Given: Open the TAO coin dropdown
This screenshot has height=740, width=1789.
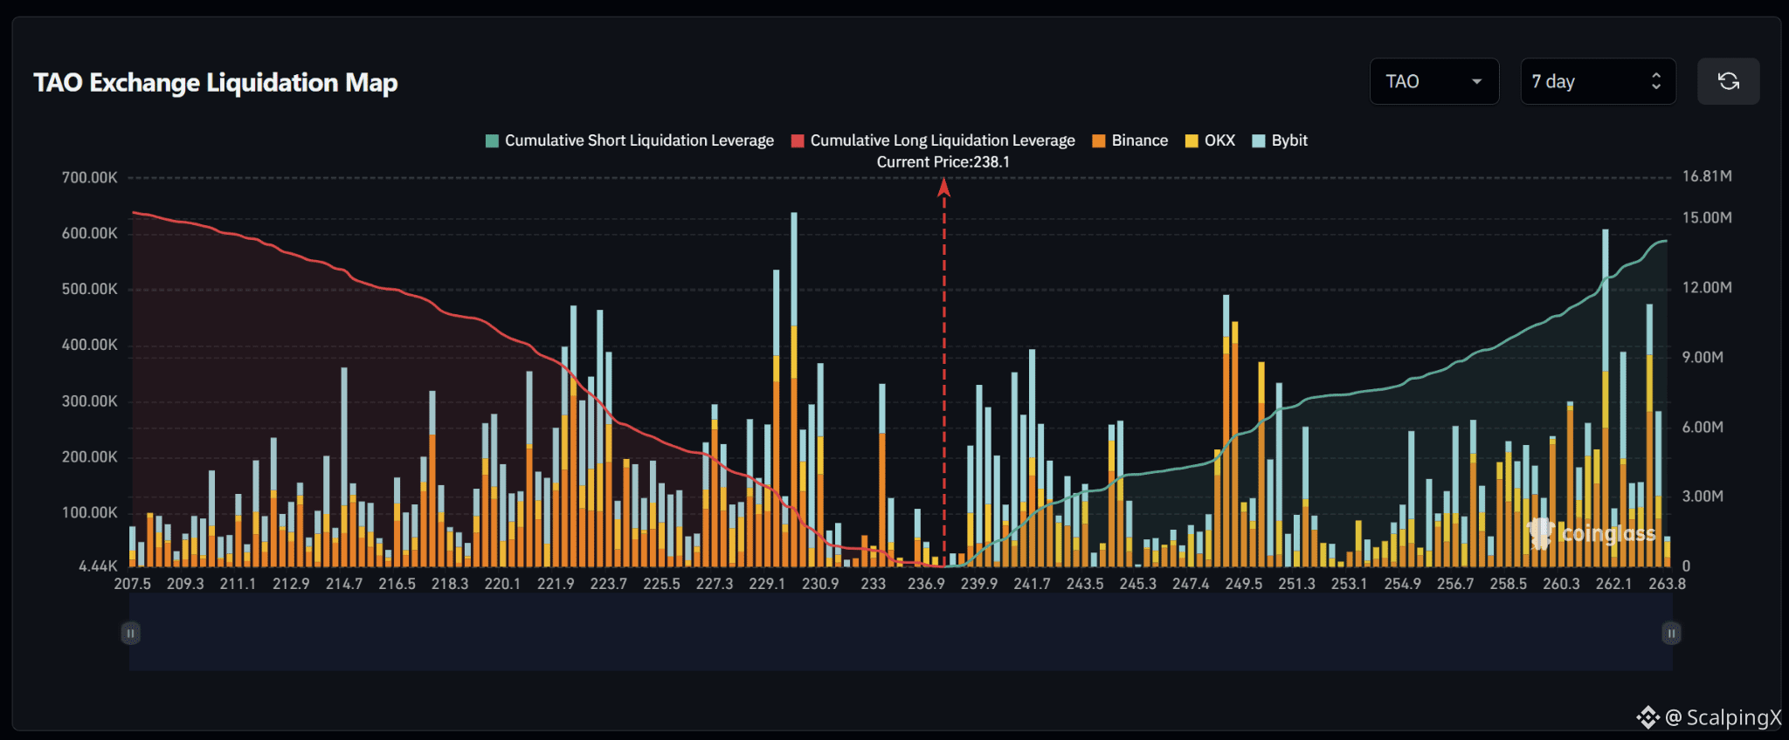Looking at the screenshot, I should coord(1434,81).
